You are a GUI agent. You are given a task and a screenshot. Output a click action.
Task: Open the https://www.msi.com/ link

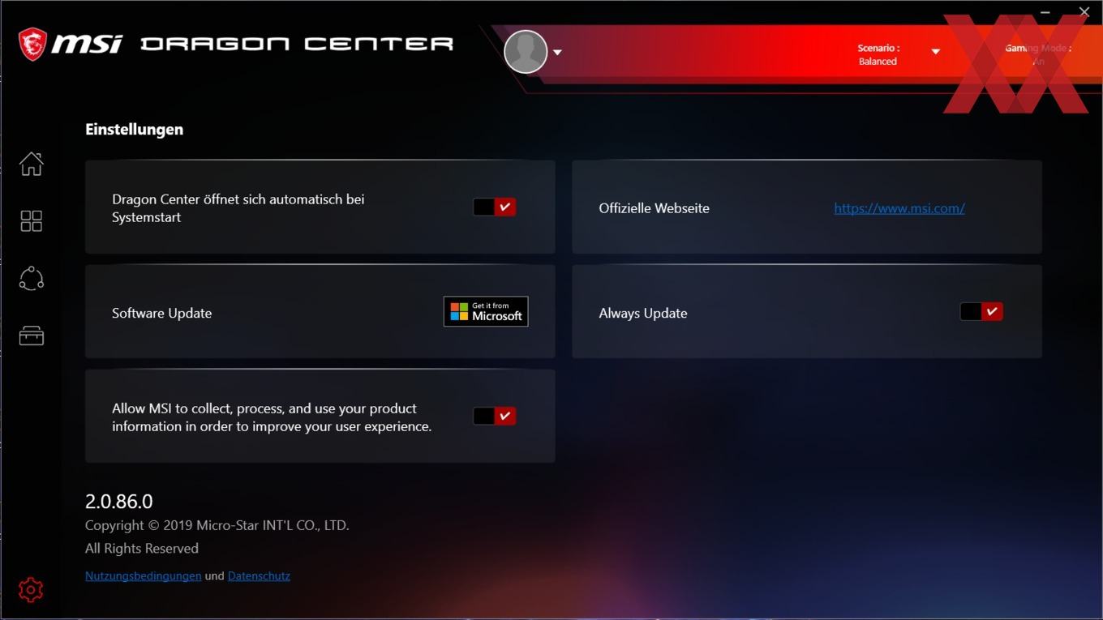[899, 208]
